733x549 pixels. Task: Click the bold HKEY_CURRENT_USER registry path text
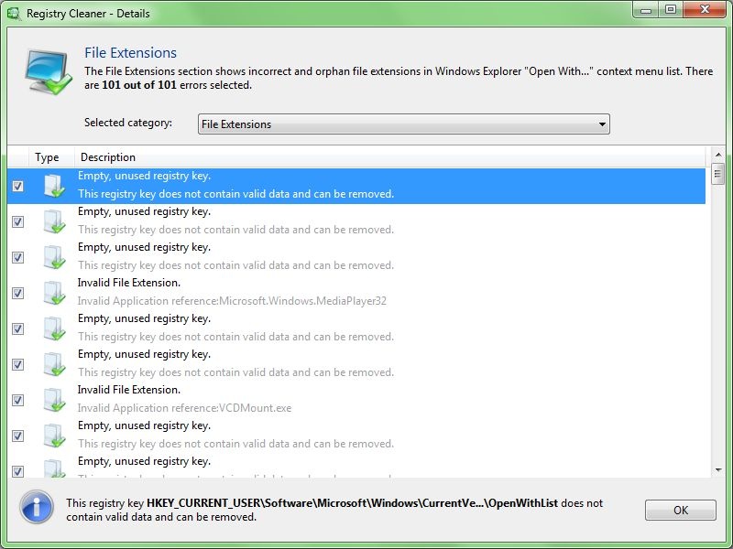click(x=352, y=503)
